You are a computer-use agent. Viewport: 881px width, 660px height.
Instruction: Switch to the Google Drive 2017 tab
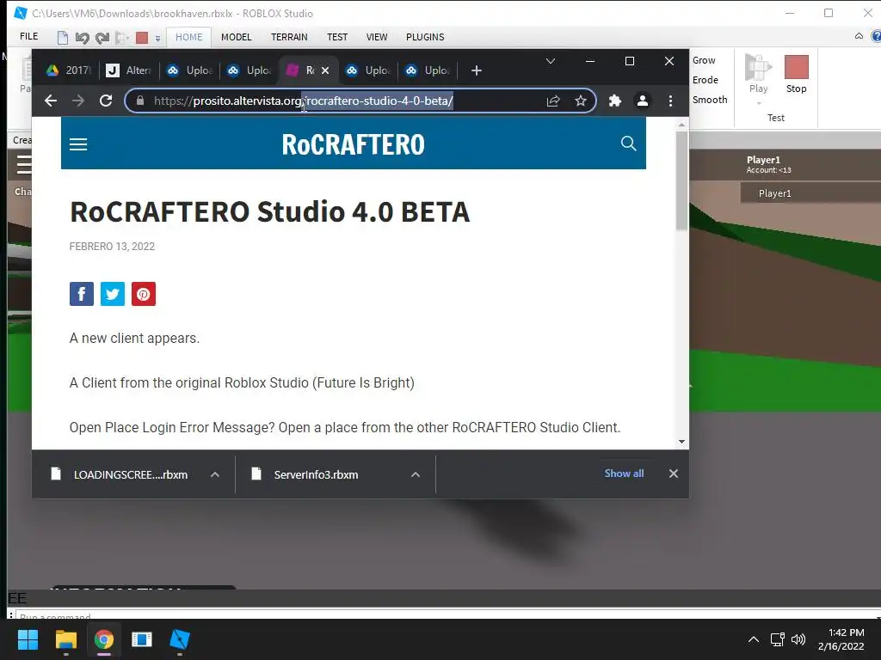[70, 70]
